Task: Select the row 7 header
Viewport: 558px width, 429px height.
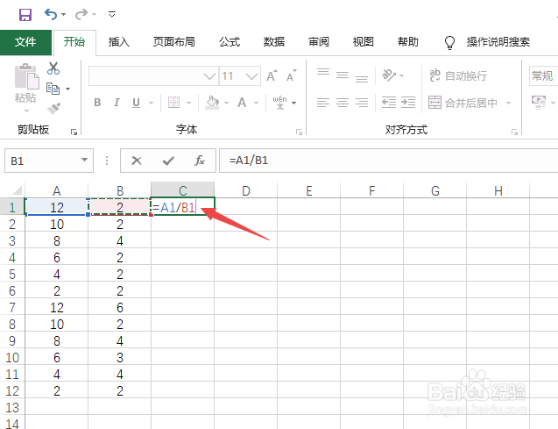Action: 12,307
